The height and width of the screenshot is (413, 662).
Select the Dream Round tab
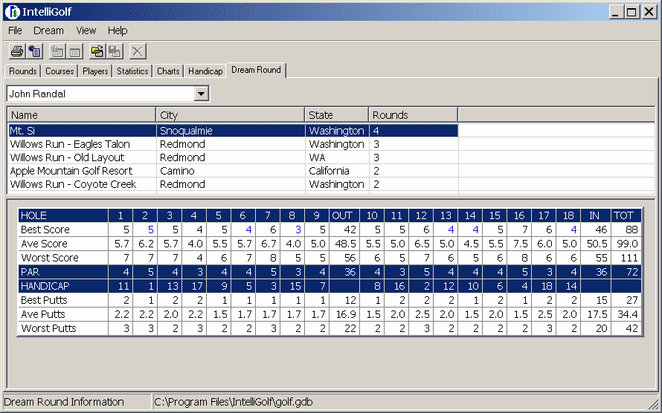(256, 70)
